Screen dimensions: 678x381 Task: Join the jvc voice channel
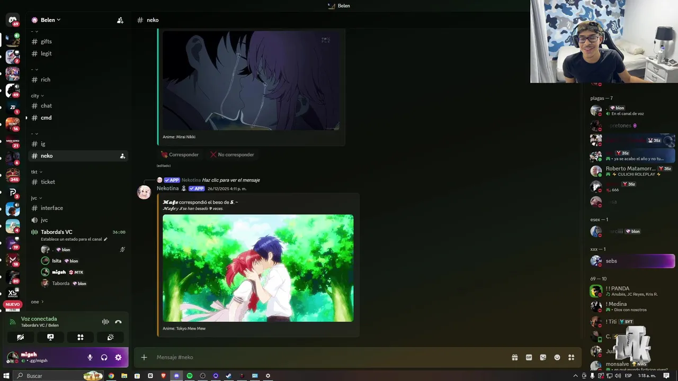pyautogui.click(x=78, y=220)
